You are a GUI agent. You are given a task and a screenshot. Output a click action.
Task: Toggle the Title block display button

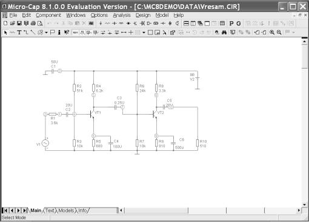157,33
